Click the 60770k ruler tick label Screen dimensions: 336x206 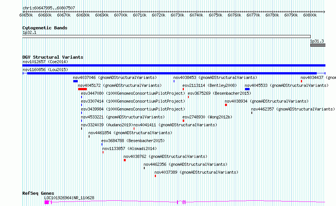tap(253, 15)
